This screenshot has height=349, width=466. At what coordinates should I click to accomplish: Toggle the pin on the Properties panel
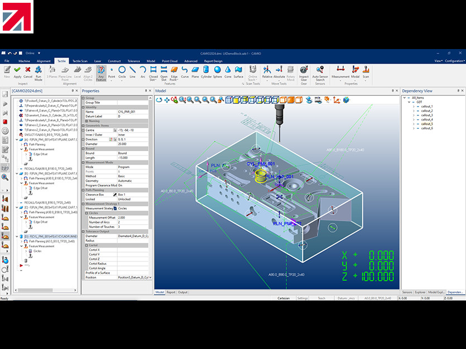point(146,91)
